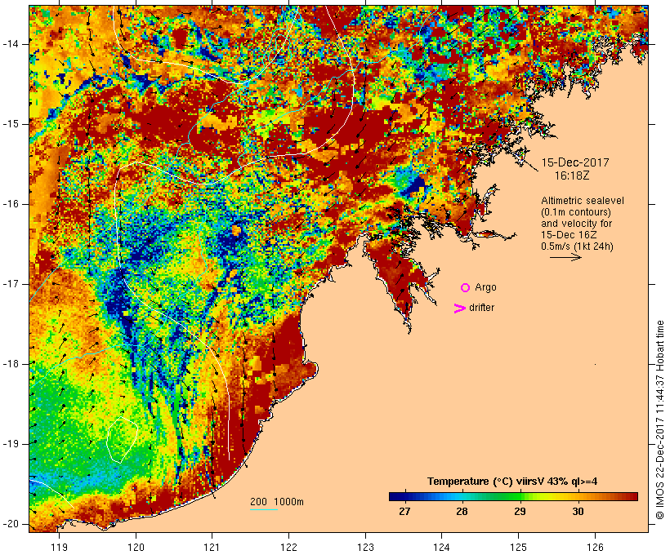Click the '121' longitude axis label

pos(212,547)
